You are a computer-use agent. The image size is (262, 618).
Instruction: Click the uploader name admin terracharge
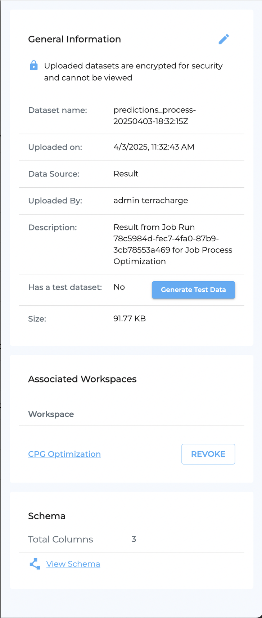150,200
